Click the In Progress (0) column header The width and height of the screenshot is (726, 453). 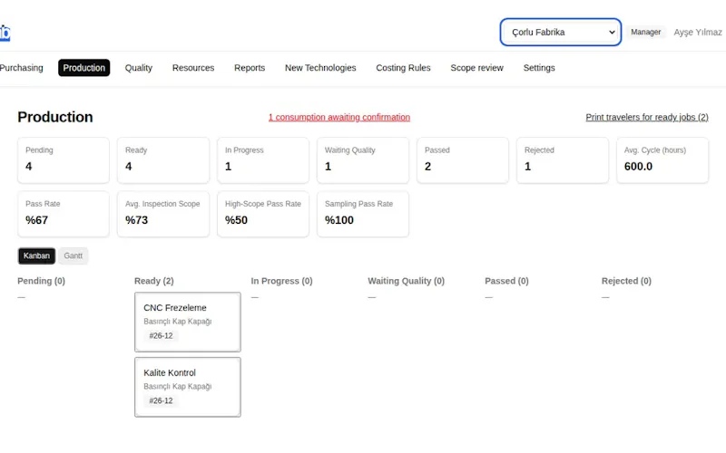click(x=281, y=281)
